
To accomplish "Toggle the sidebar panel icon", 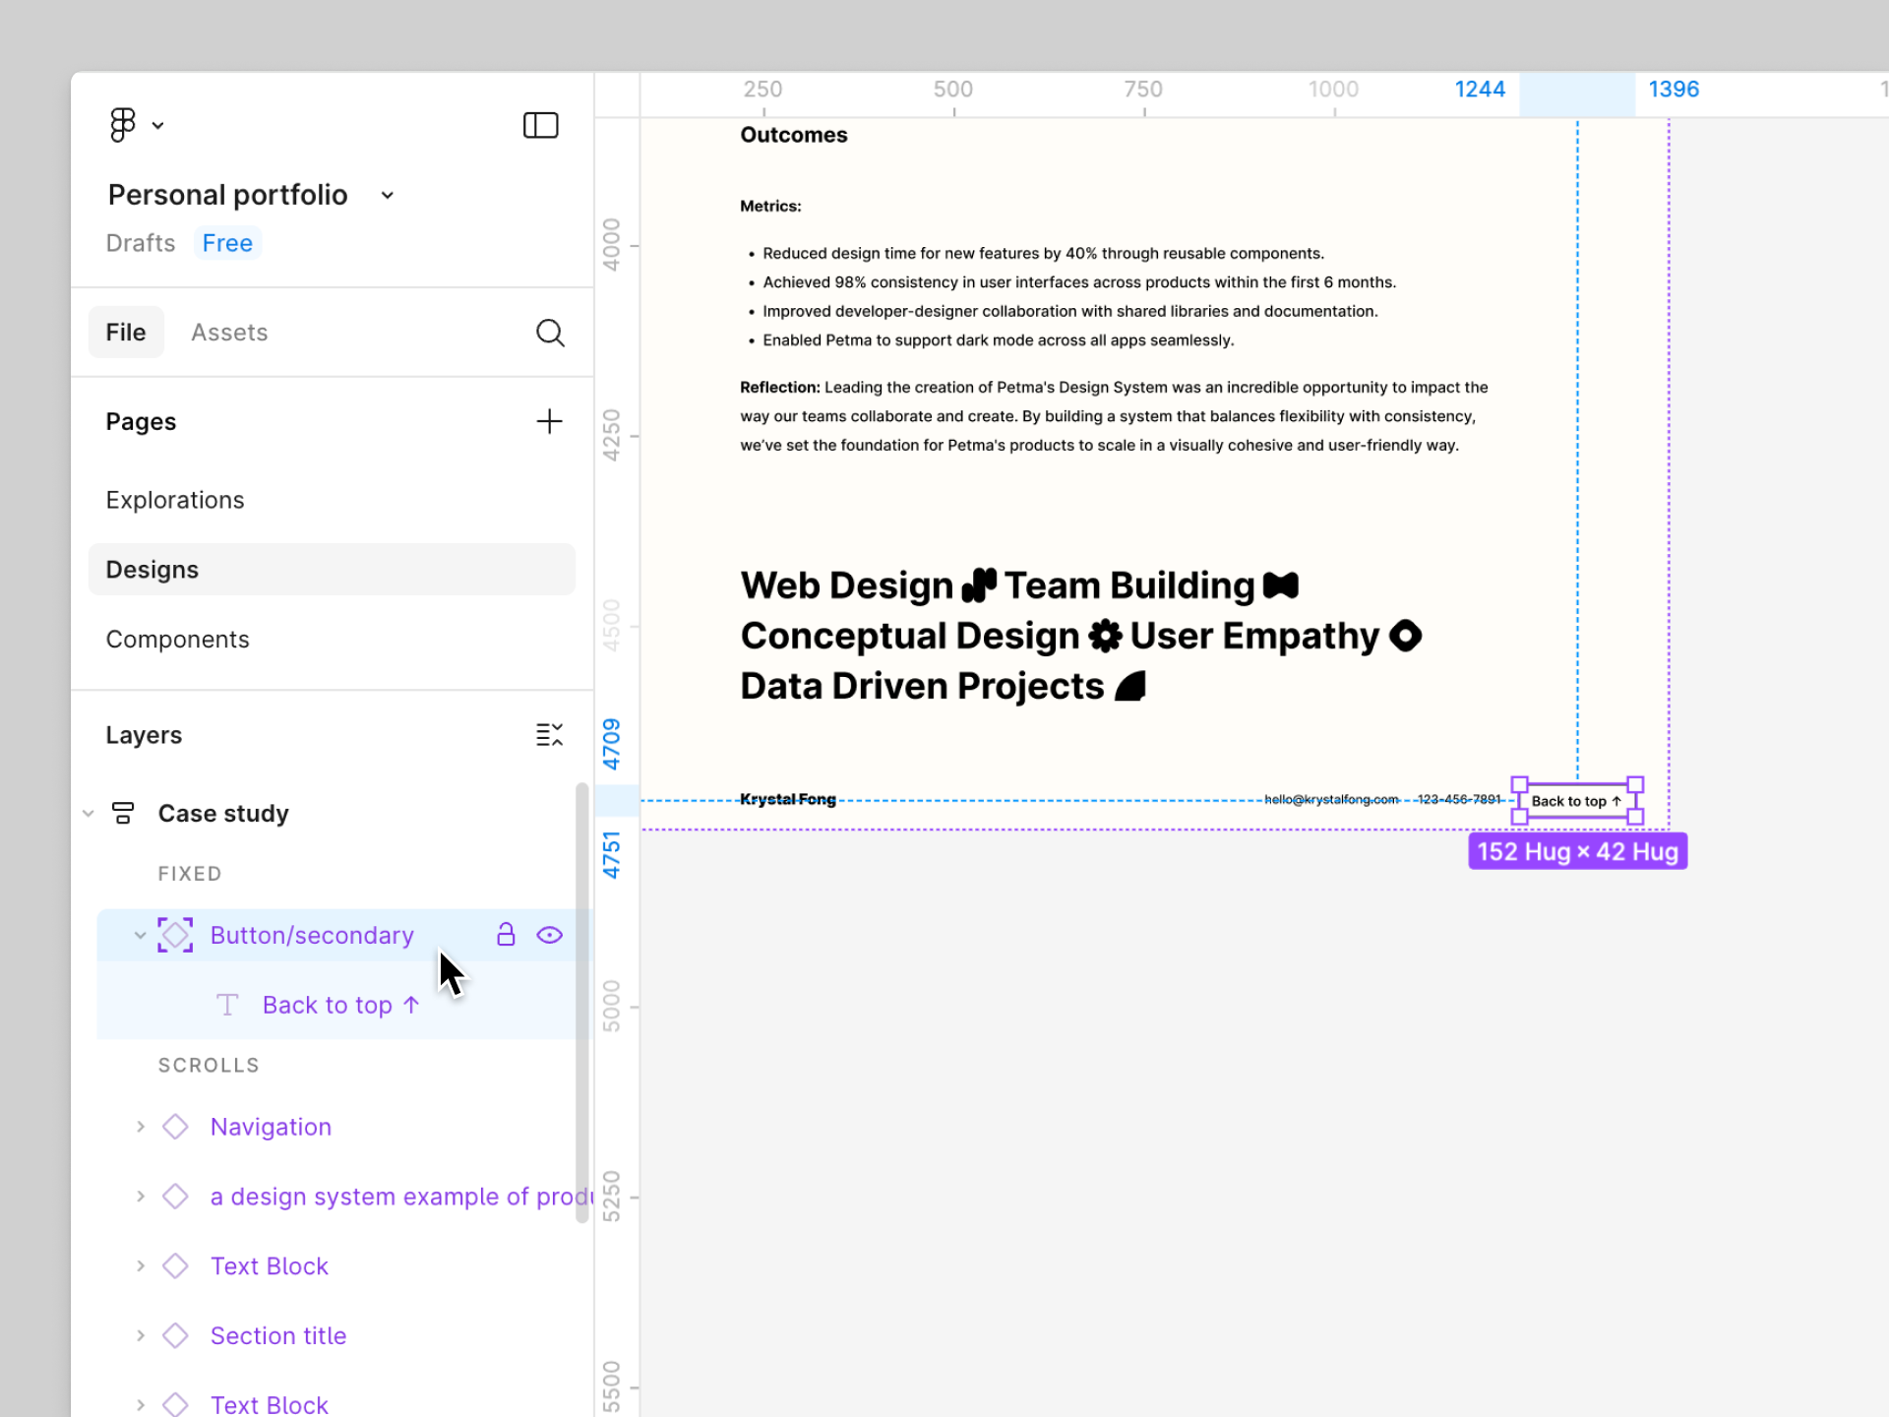I will tap(540, 125).
